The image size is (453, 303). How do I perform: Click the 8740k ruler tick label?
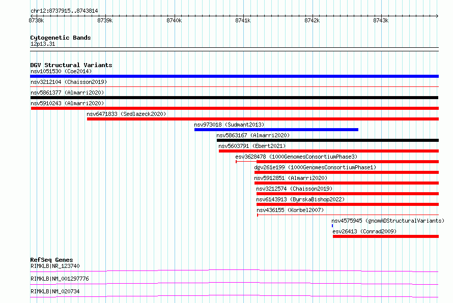click(174, 20)
